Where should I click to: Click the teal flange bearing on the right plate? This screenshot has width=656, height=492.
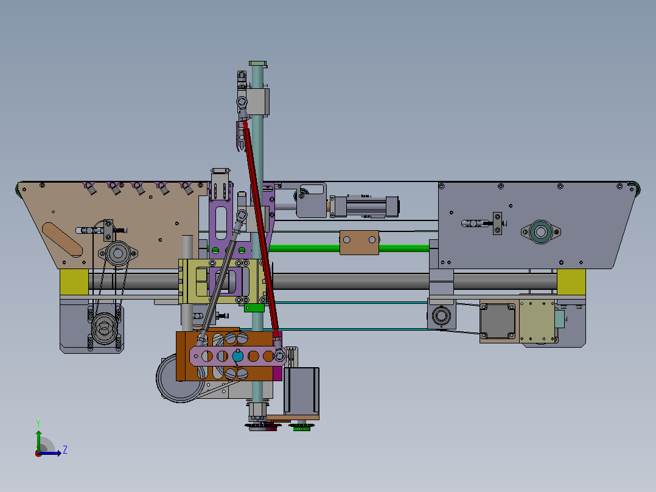540,231
